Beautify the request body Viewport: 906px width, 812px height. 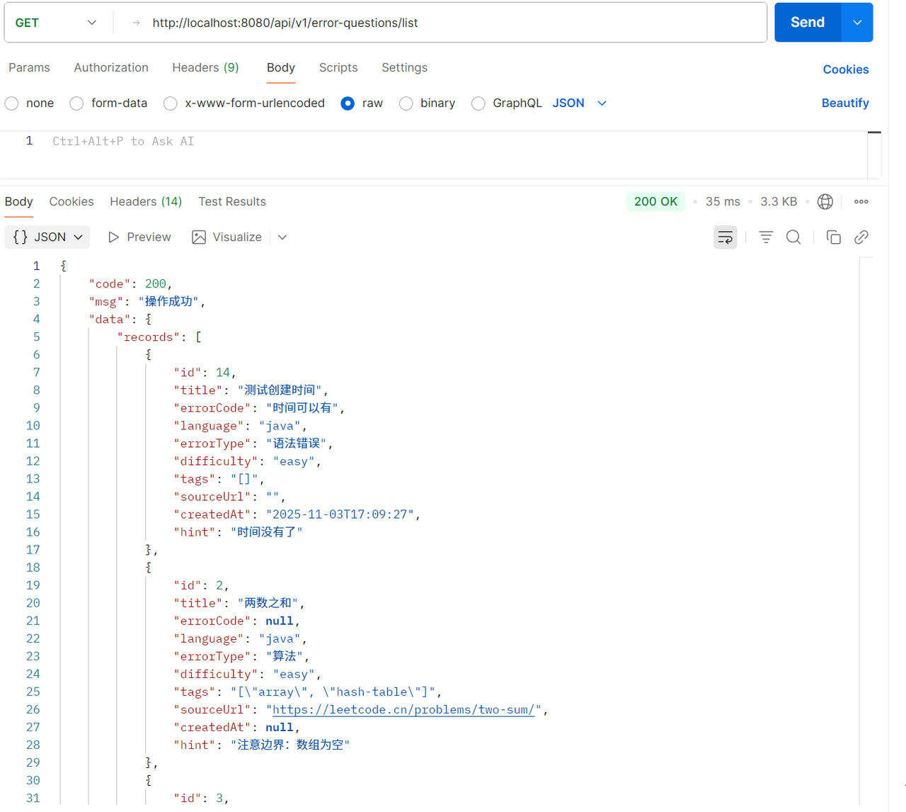(845, 103)
